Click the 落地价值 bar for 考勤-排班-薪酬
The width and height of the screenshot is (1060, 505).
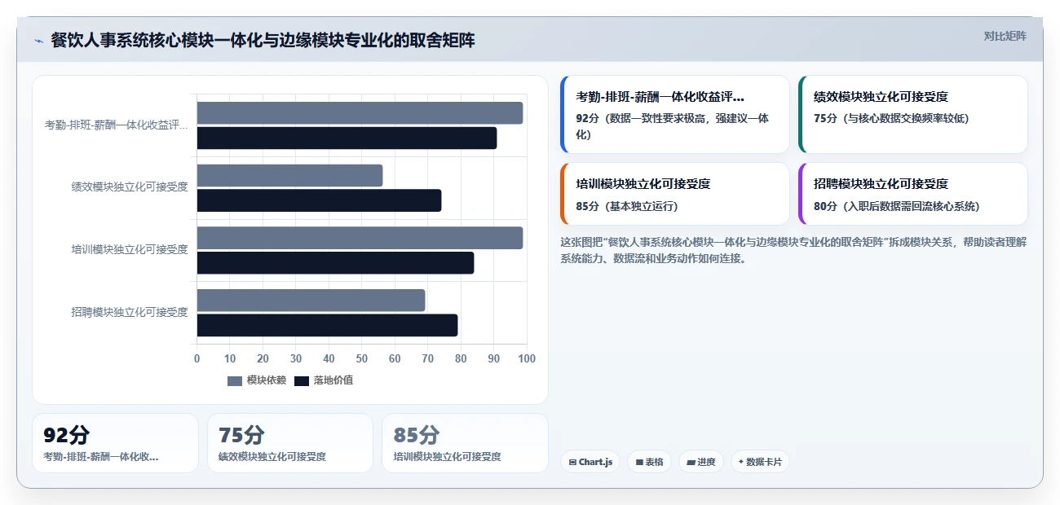(347, 138)
